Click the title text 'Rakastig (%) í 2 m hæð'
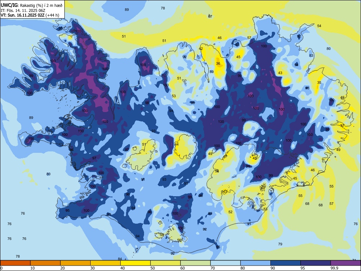The height and width of the screenshot is (271, 361). click(41, 5)
